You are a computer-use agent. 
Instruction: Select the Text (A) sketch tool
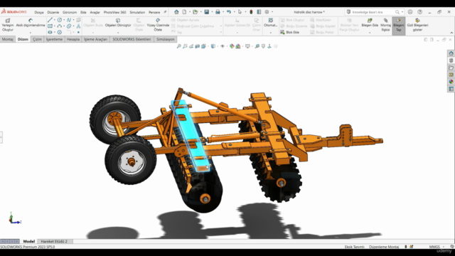[78, 26]
